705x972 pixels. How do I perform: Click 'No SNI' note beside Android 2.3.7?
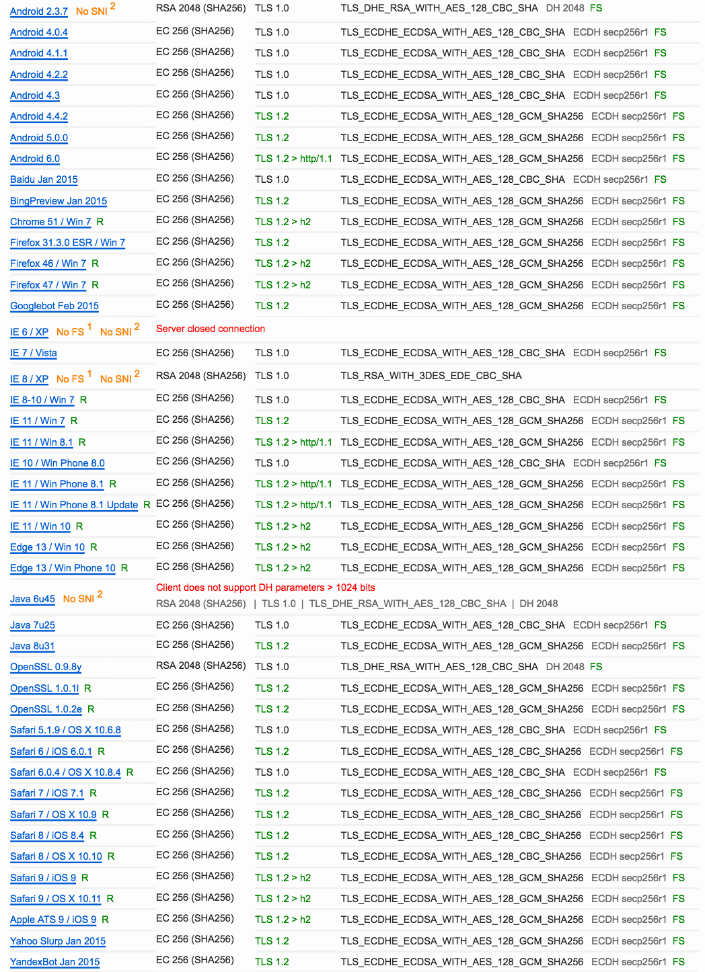(x=91, y=11)
